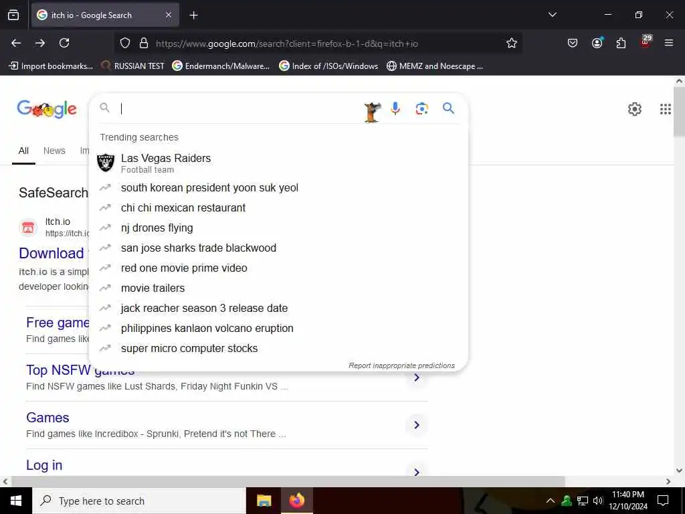The image size is (685, 514).
Task: Click the padlock site information icon
Action: (x=143, y=44)
